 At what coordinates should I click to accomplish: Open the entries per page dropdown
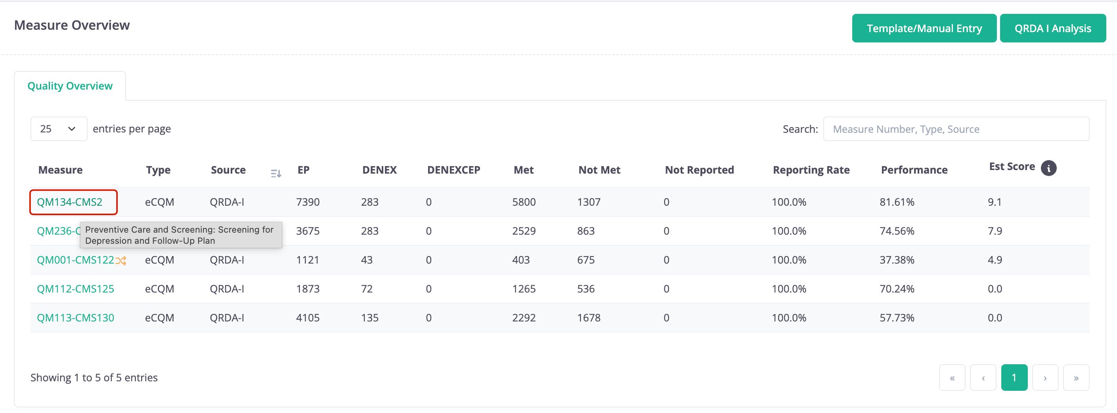coord(59,129)
